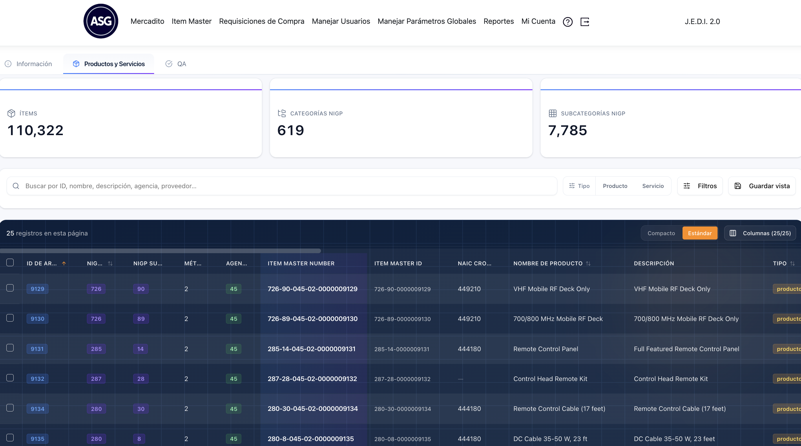The width and height of the screenshot is (801, 446).
Task: Switch to the Información tab
Action: pos(28,64)
